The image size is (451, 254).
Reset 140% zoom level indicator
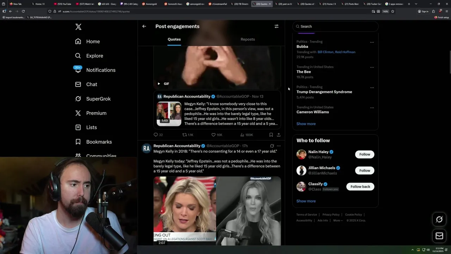point(385,11)
